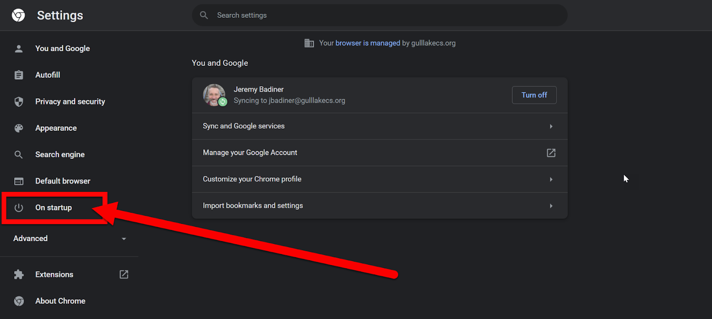712x319 pixels.
Task: Expand Sync and Google services arrow
Action: tap(551, 126)
